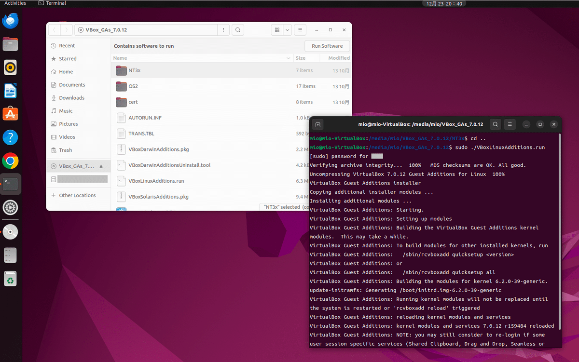The height and width of the screenshot is (362, 579).
Task: Select the cert folder
Action: (231, 102)
